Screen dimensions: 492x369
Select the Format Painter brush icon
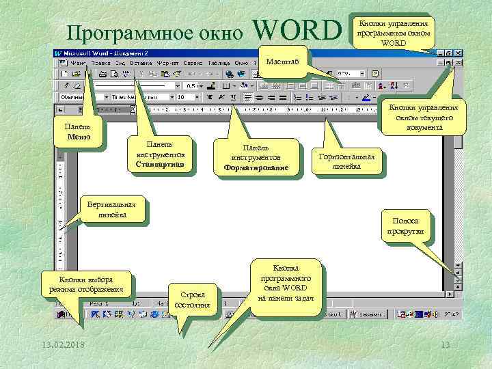pos(177,74)
